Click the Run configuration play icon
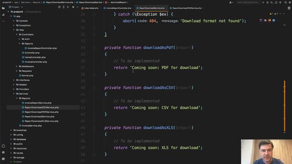The image size is (292, 164). coord(263,2)
